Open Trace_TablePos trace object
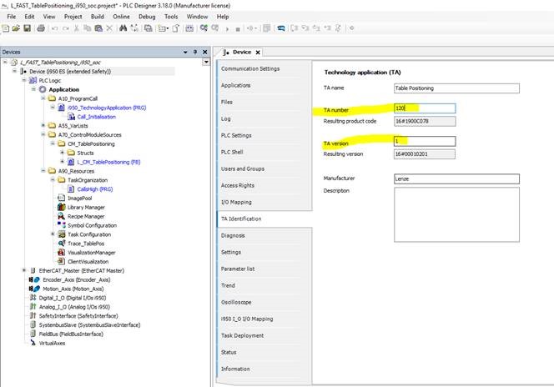The image size is (554, 387). tap(87, 243)
